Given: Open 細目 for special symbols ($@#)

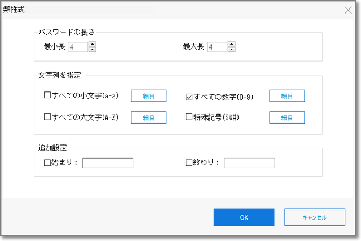Looking at the screenshot, I should [x=287, y=117].
